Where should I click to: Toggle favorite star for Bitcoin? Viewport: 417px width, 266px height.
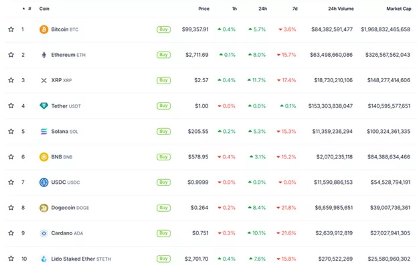(11, 29)
